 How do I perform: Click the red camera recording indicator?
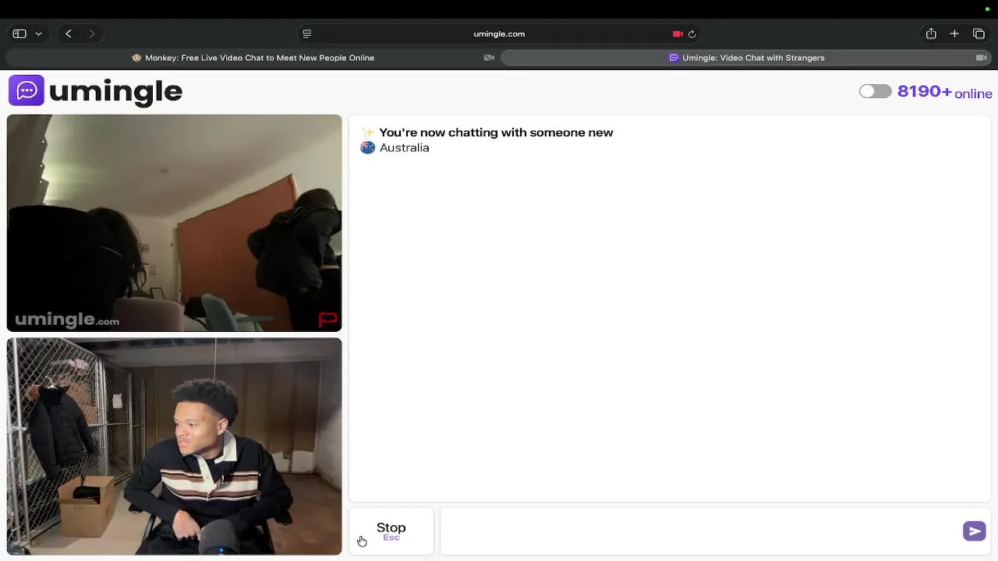[678, 34]
